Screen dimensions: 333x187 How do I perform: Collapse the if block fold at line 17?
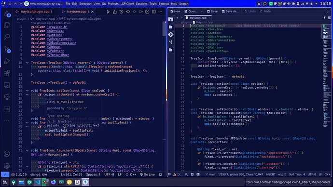[x=27, y=94]
